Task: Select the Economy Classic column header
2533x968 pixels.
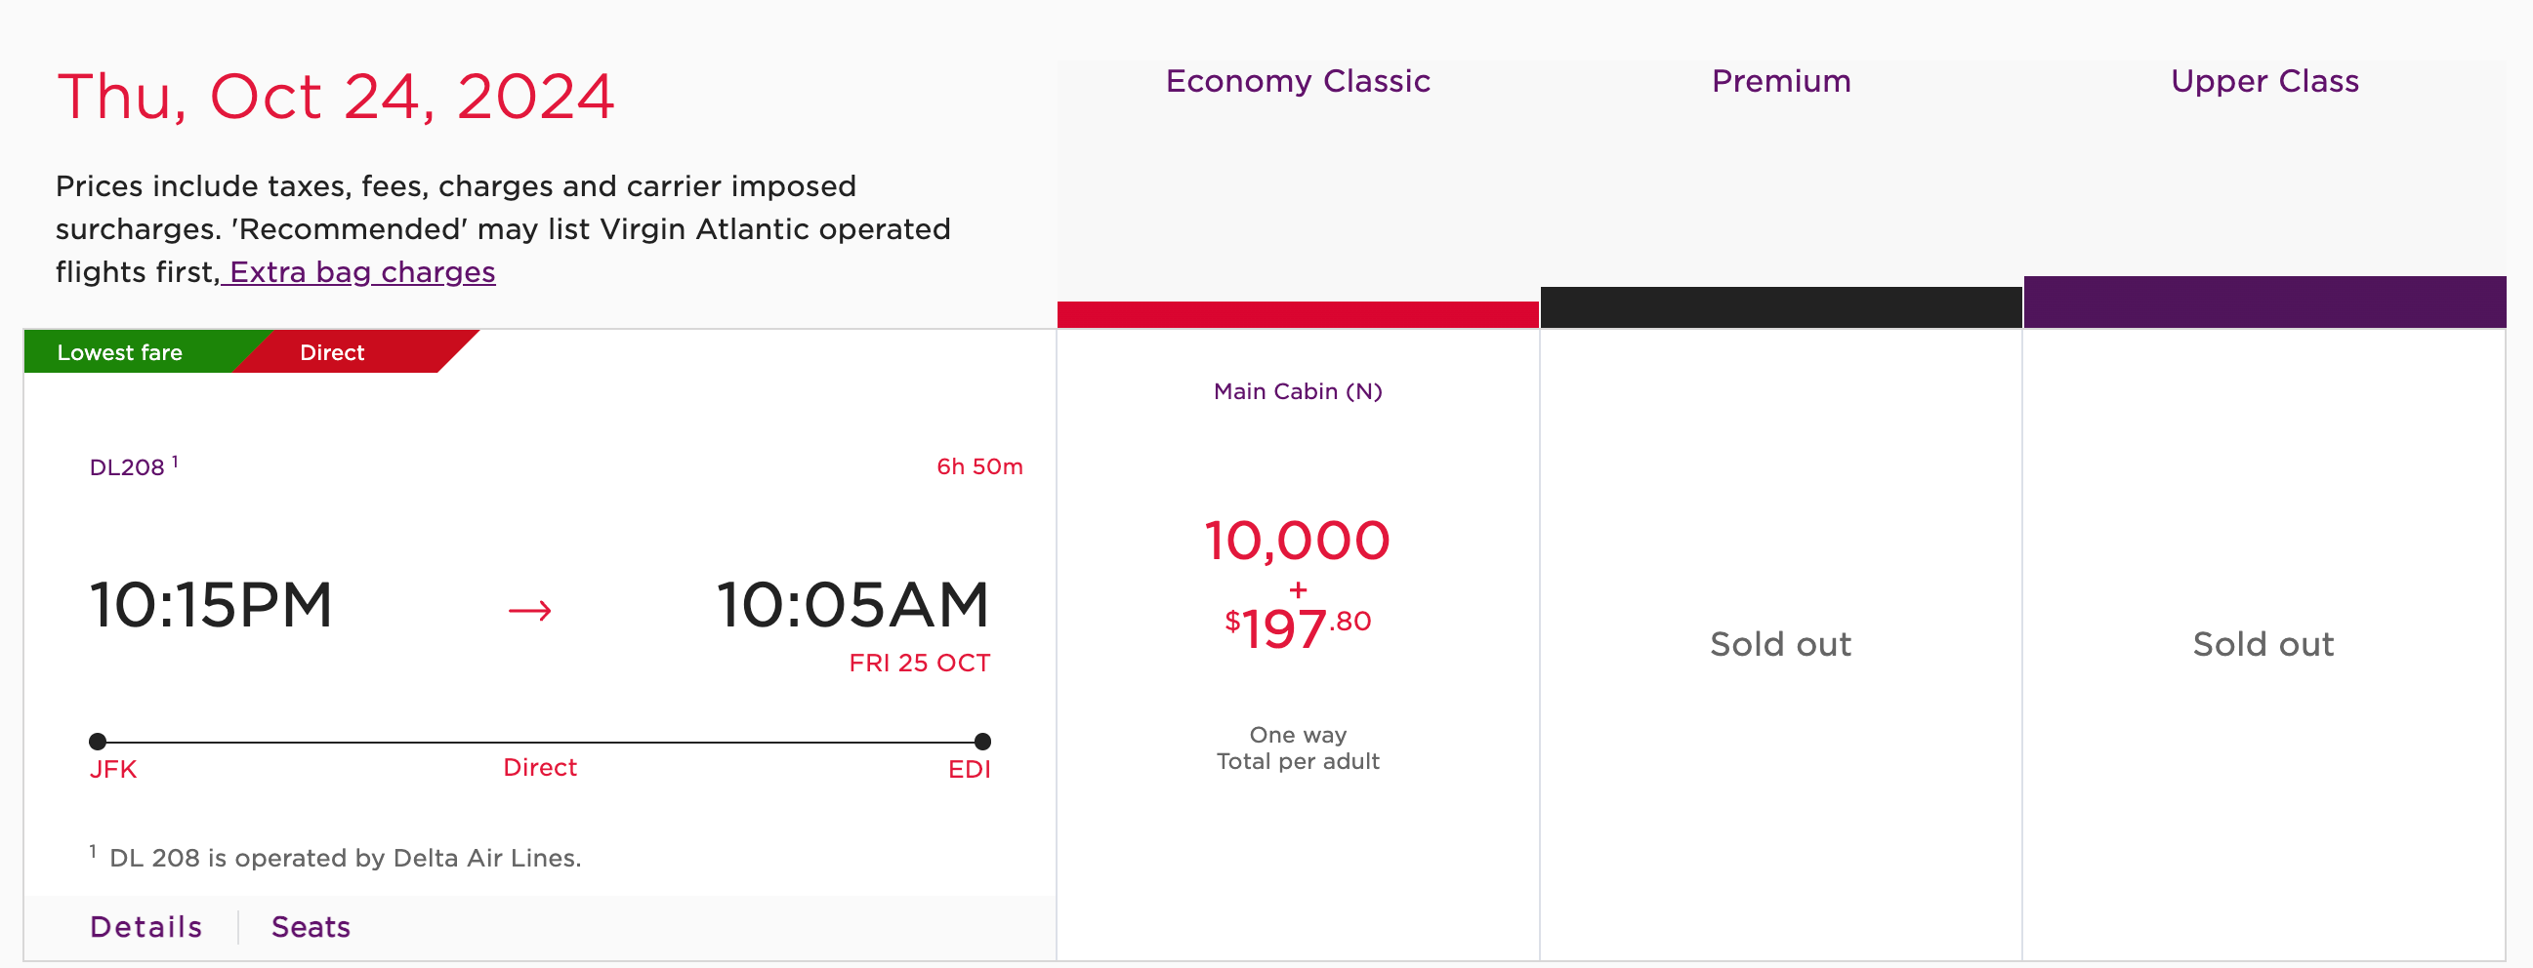Action: point(1297,81)
